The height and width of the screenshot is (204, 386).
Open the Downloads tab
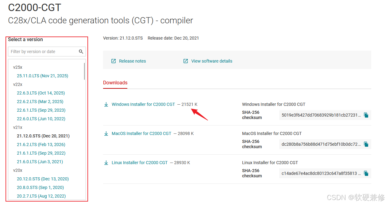pos(115,83)
